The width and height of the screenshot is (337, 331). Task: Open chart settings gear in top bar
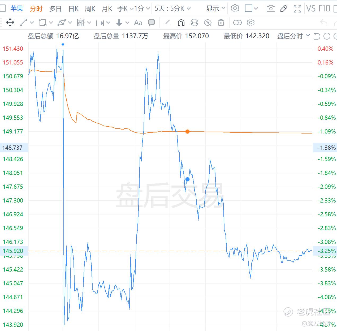(x=235, y=8)
